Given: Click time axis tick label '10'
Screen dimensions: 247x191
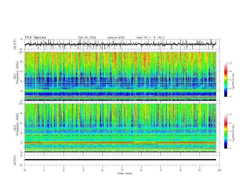Looking at the screenshot, I should [x=219, y=170].
